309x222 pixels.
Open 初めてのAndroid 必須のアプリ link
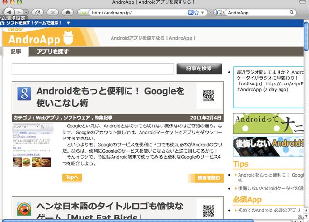click(269, 210)
